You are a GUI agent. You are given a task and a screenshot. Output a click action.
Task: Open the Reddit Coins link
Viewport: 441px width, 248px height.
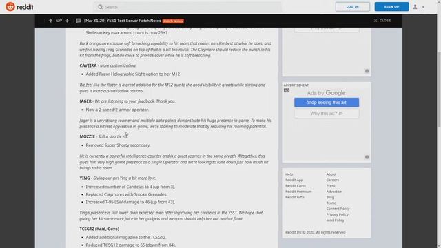pos(296,186)
